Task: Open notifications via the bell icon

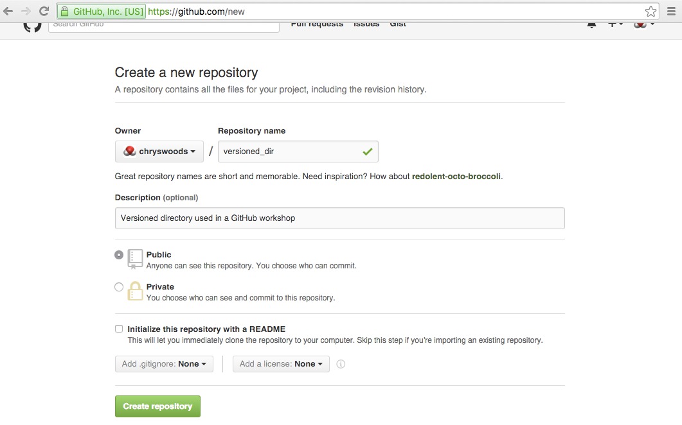Action: click(591, 25)
